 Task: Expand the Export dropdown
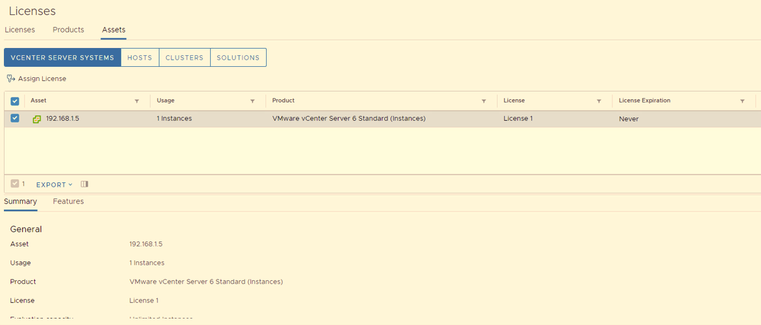coord(54,185)
